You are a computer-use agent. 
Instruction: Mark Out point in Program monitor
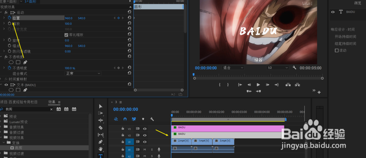(x=228, y=85)
